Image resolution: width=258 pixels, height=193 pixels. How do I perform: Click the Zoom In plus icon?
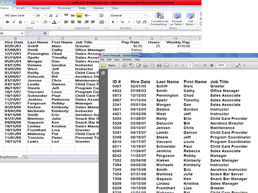coord(211,65)
